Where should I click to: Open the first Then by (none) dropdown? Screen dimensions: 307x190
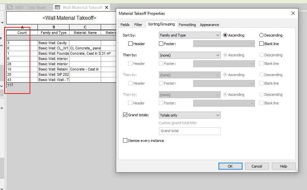point(190,55)
